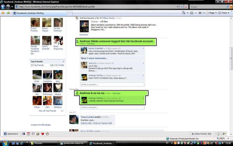
Task: Open Events calendar icon in bottom bar
Action: (28, 134)
